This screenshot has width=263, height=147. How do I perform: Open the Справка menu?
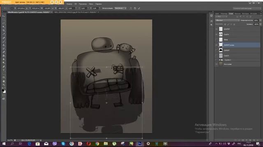[98, 4]
